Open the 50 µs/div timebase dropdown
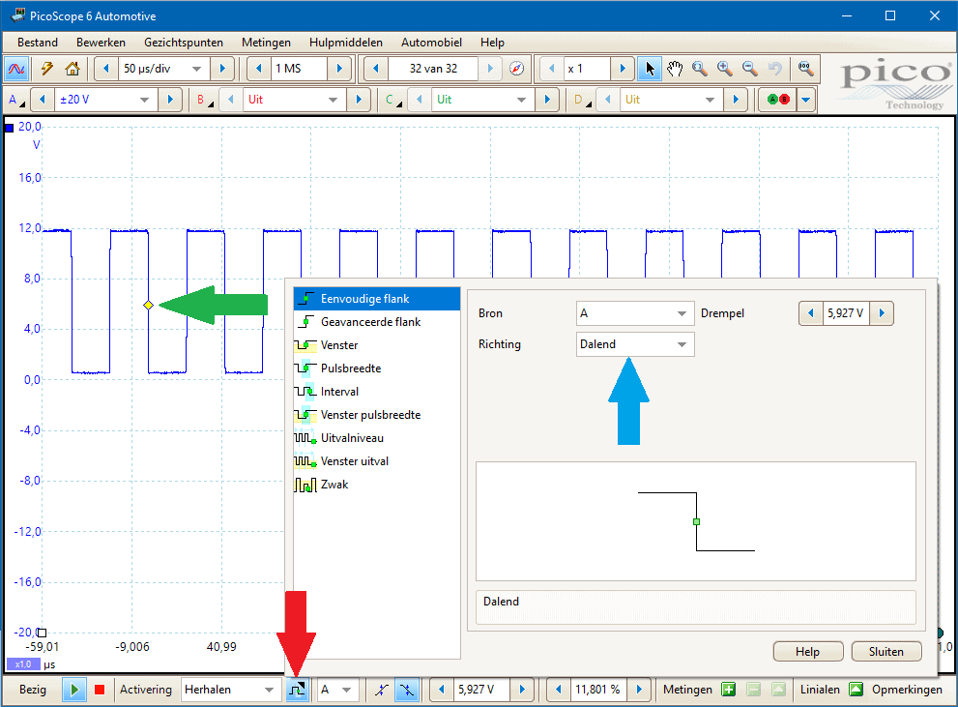This screenshot has width=958, height=707. tap(196, 69)
